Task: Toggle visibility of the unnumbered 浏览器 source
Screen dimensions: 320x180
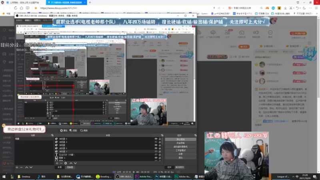Action: tap(156, 145)
